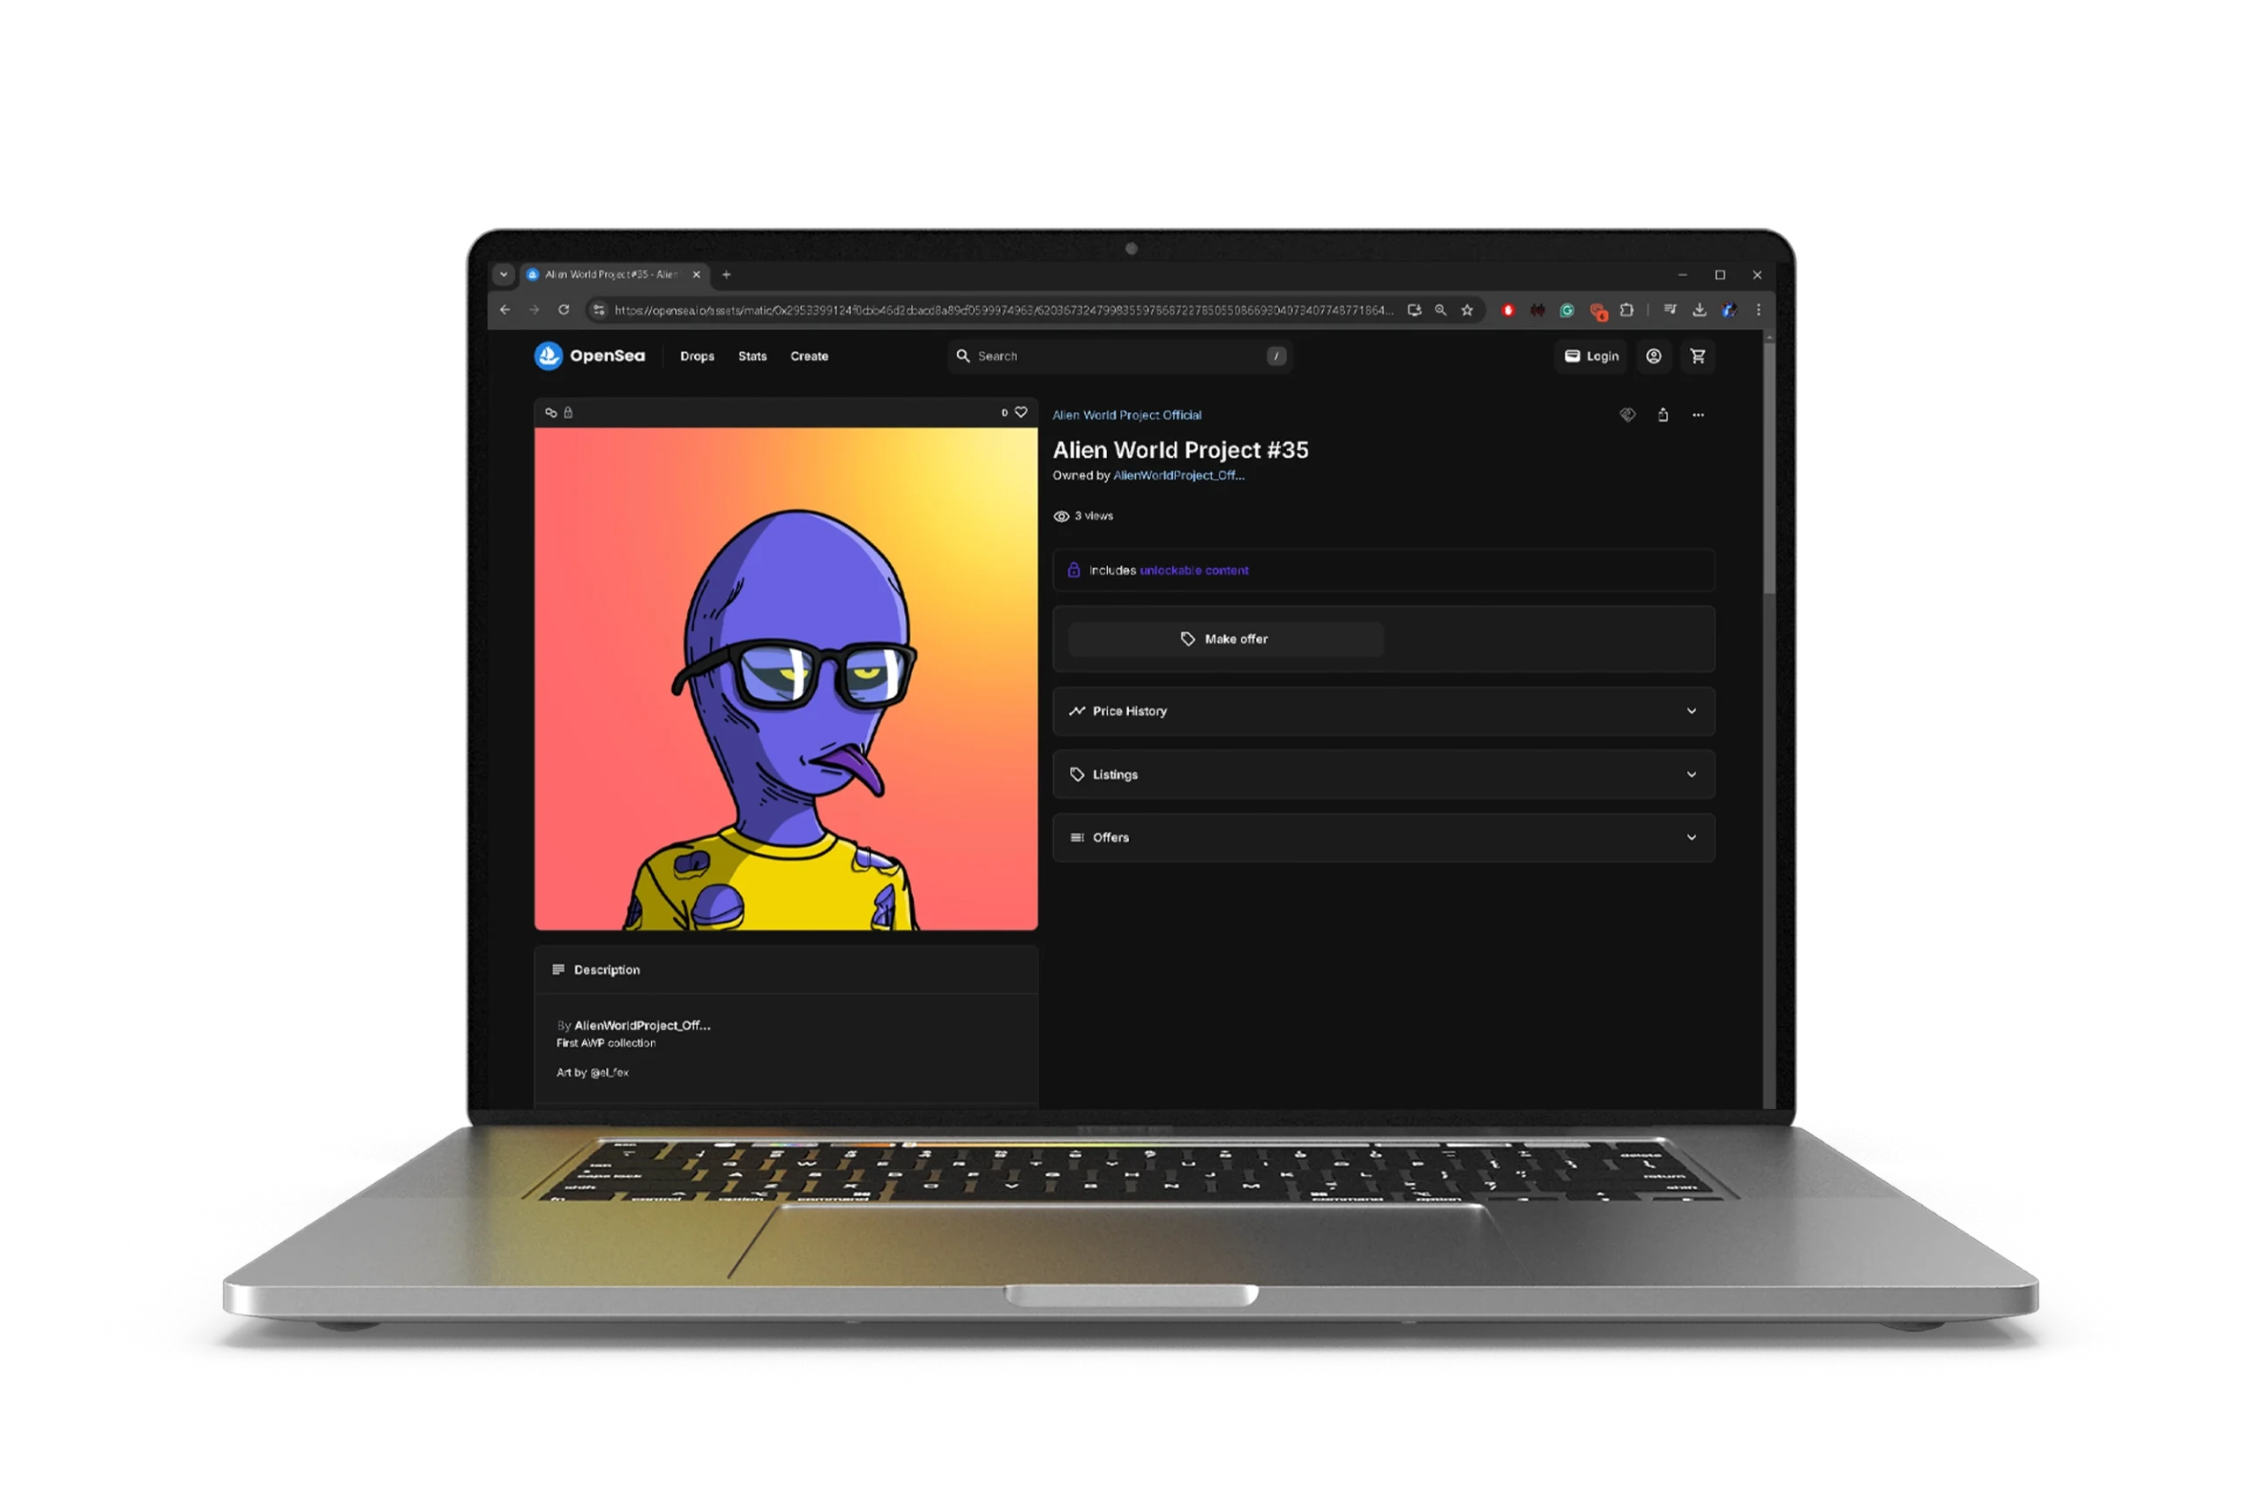2258x1505 pixels.
Task: Open the shopping cart icon
Action: pos(1697,356)
